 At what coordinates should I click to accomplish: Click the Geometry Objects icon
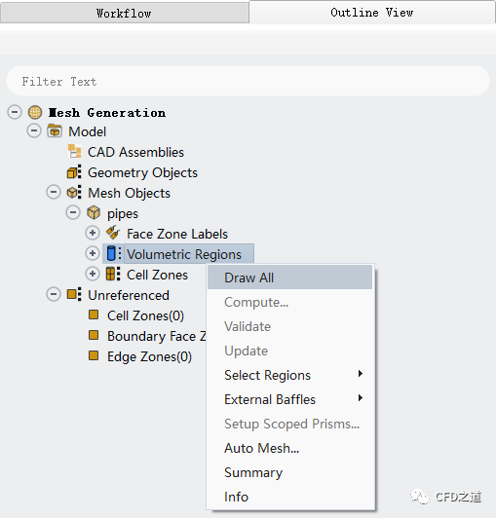74,172
